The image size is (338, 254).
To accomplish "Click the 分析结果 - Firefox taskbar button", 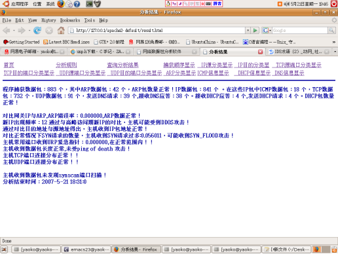I will [136, 249].
